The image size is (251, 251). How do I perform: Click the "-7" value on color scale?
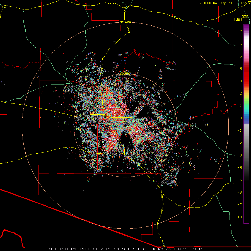240,205
